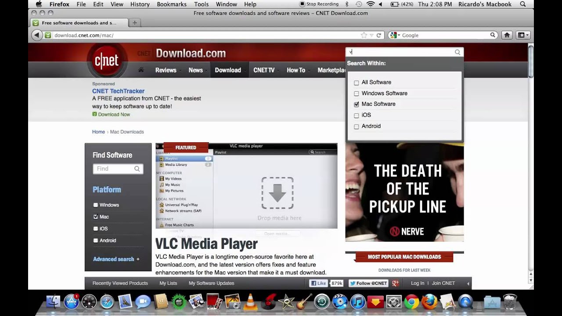
Task: Enable Windows platform filter in sidebar
Action: coord(96,205)
